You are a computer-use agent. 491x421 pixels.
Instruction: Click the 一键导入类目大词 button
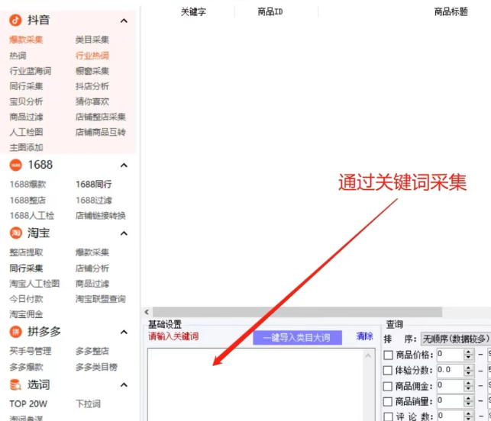pyautogui.click(x=297, y=338)
